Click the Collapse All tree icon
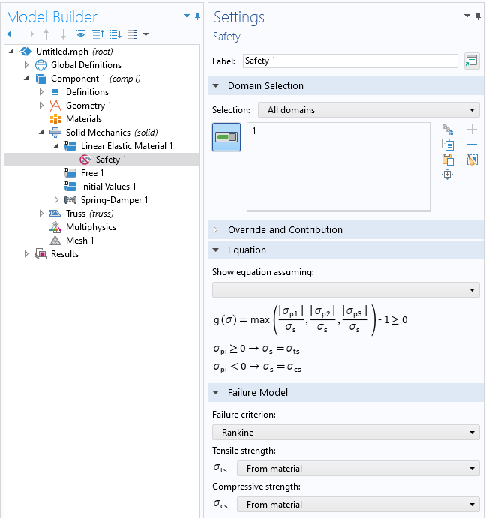 (x=97, y=34)
